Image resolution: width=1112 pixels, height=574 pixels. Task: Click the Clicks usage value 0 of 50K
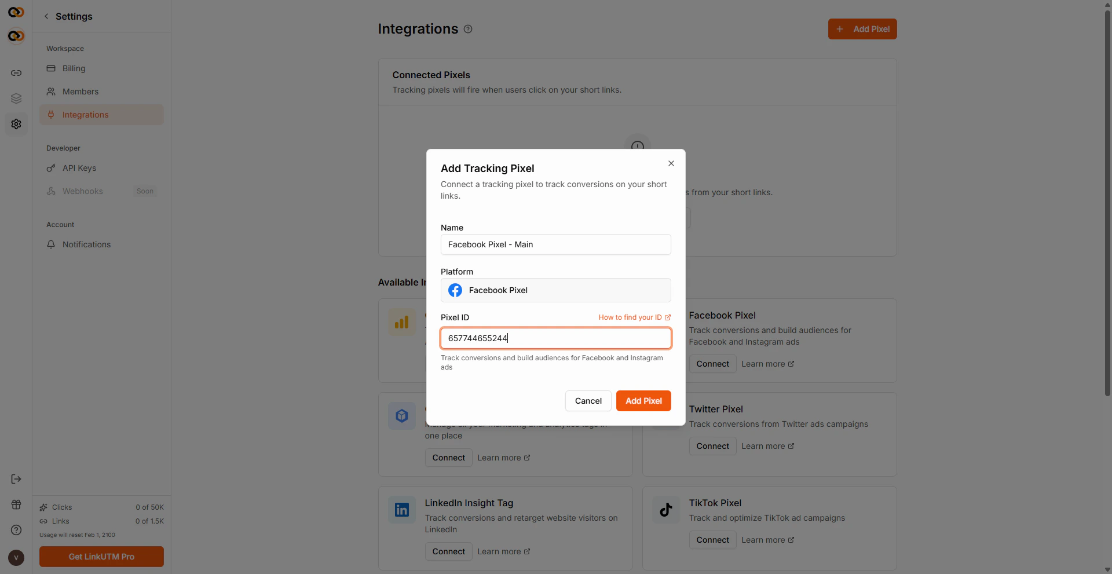[x=149, y=507]
